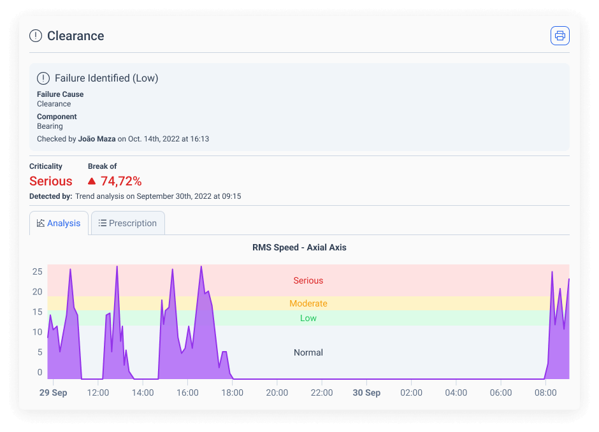The image size is (599, 432).
Task: Click the 5 value on the y-axis
Action: coord(40,352)
